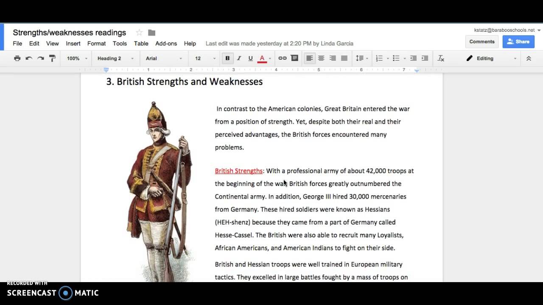Click the Comments button
The image size is (543, 305).
(x=482, y=42)
